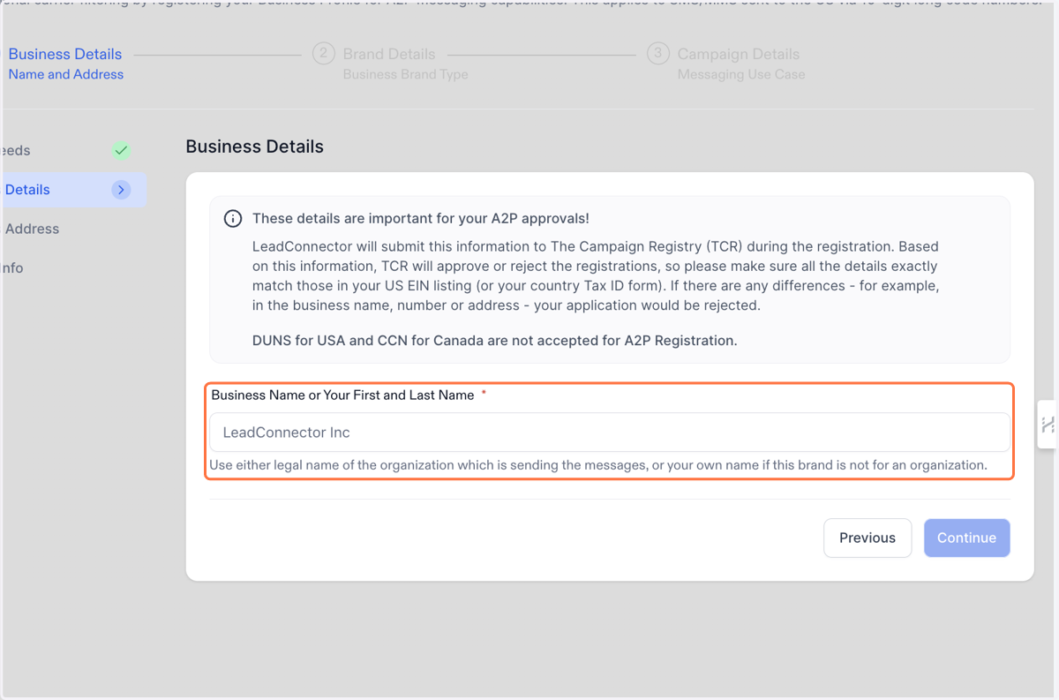Click the info circle icon in the notice

point(233,218)
